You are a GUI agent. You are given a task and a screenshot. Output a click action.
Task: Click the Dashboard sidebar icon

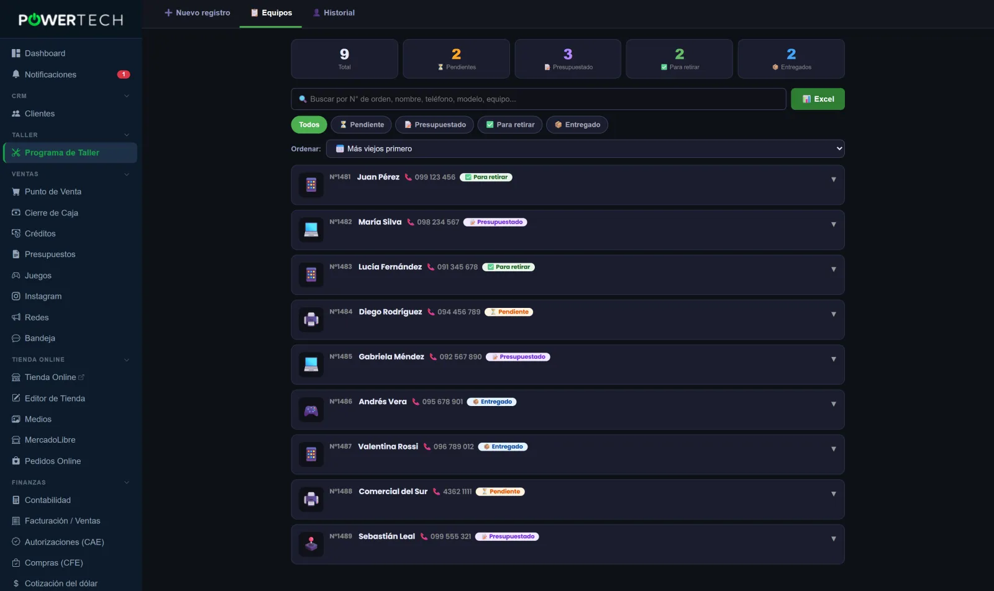click(16, 53)
